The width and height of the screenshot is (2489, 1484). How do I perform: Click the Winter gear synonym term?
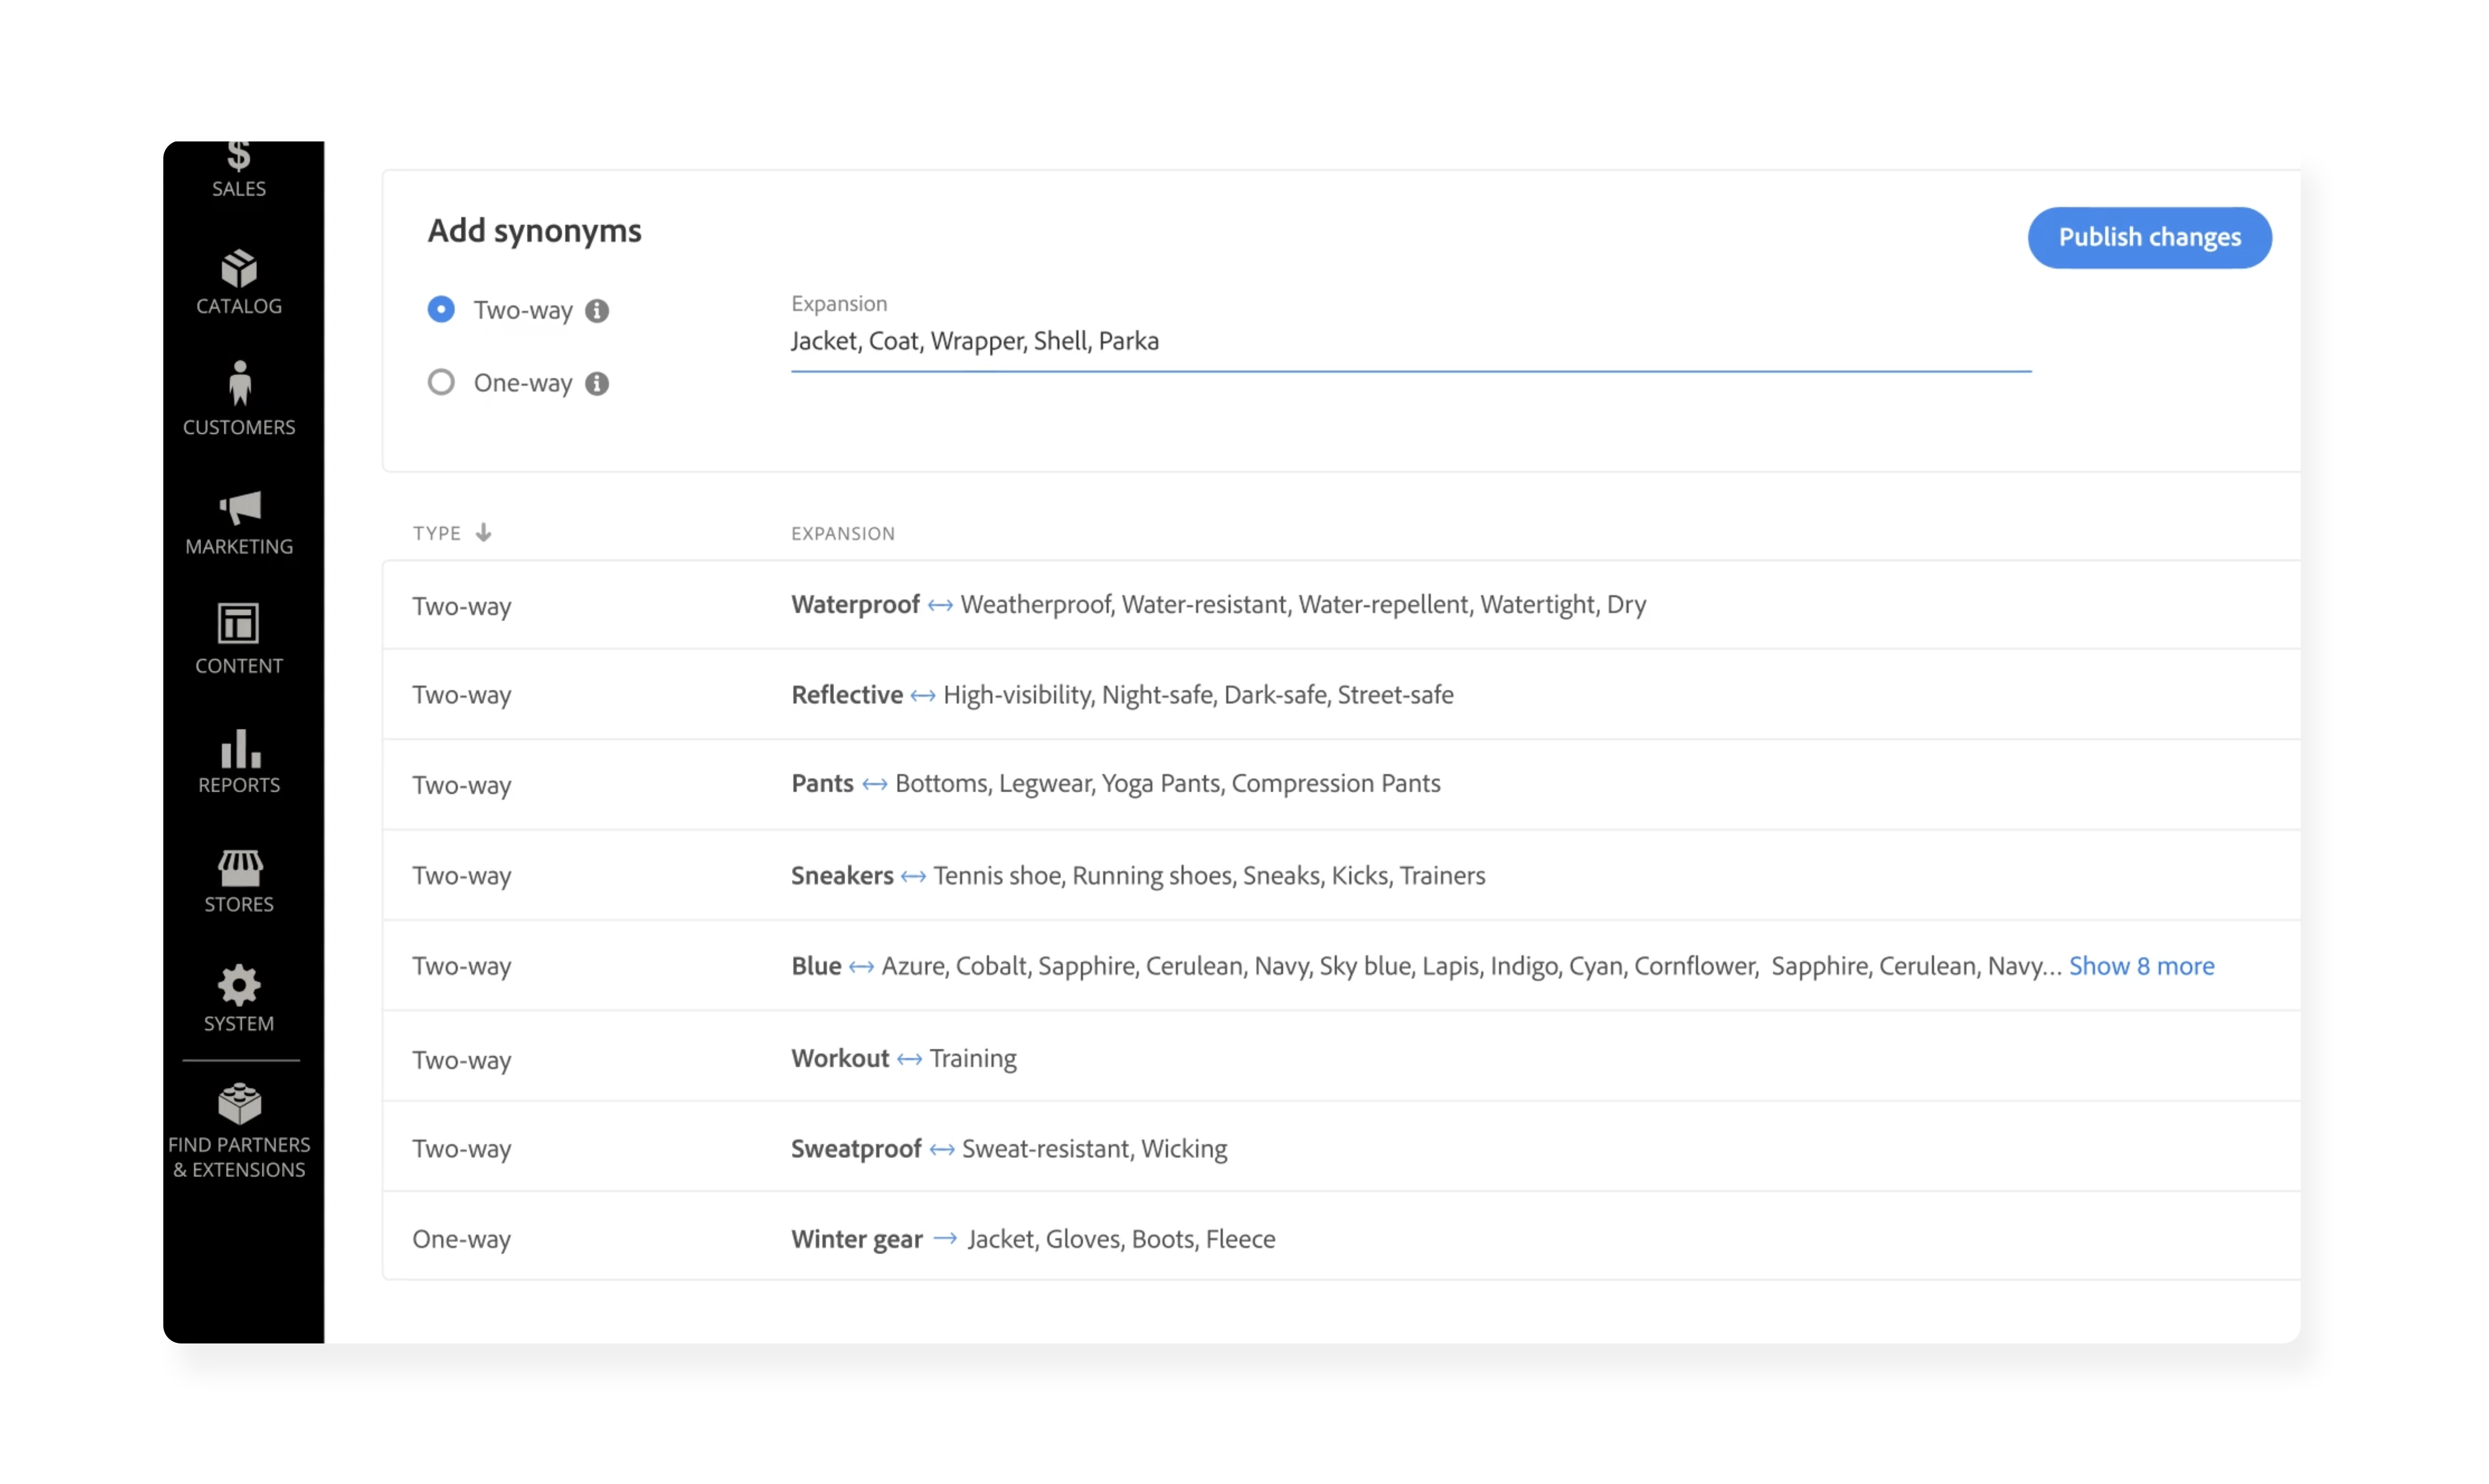[857, 1240]
